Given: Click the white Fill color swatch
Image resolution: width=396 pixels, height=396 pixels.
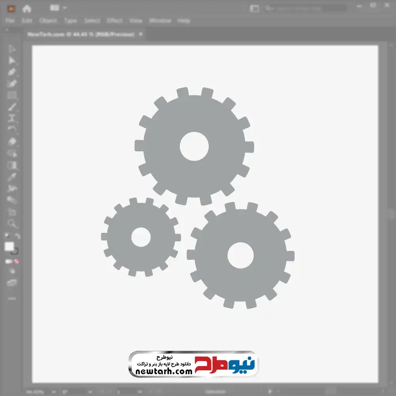Looking at the screenshot, I should (9, 247).
